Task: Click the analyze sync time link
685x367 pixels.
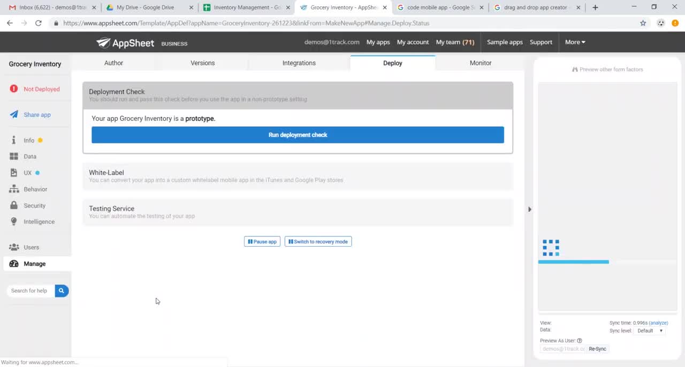Action: coord(658,323)
